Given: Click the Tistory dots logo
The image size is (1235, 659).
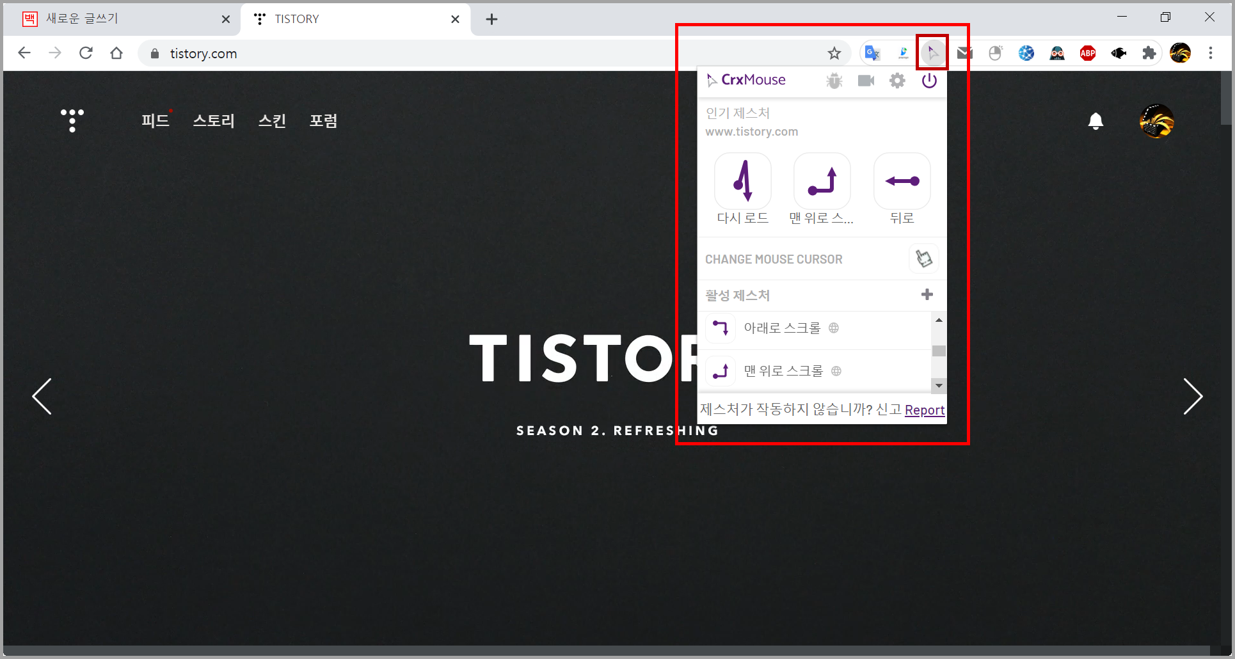Looking at the screenshot, I should tap(72, 120).
